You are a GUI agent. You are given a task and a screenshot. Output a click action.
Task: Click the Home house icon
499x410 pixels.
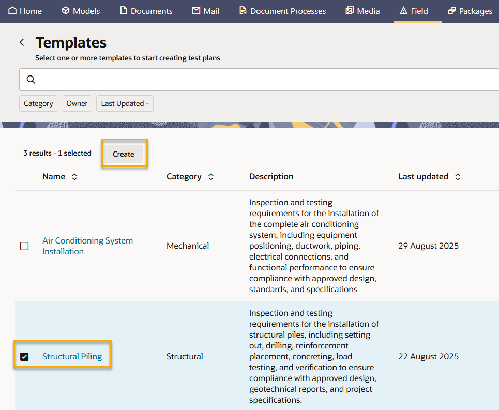coord(12,11)
